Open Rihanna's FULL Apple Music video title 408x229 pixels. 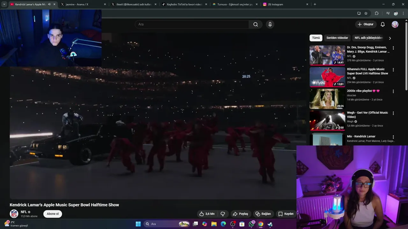(x=368, y=71)
